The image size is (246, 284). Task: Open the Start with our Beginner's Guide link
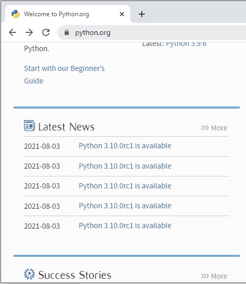pyautogui.click(x=64, y=75)
